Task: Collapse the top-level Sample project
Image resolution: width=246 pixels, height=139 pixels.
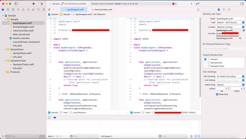Action: 3,15
